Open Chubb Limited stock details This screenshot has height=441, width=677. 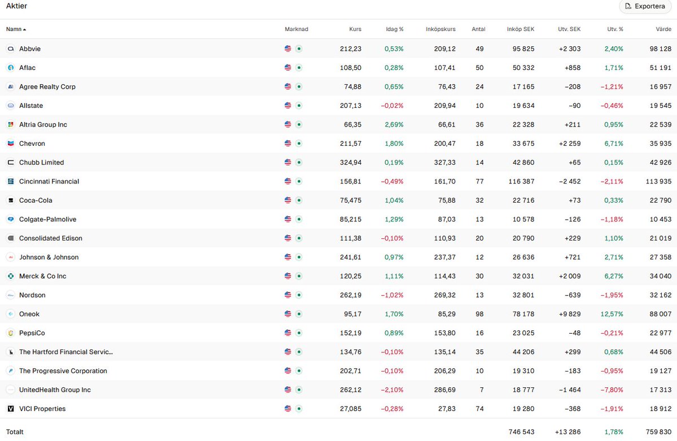click(x=41, y=163)
